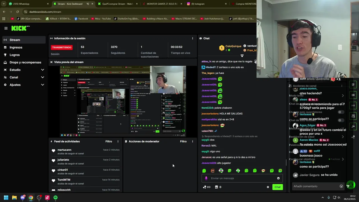The width and height of the screenshot is (359, 202).
Task: Toggle Chat de solo-emotes switch
Action: coord(341,120)
